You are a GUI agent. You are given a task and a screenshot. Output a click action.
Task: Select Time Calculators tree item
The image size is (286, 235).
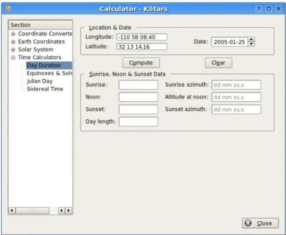tap(40, 57)
